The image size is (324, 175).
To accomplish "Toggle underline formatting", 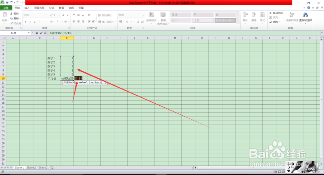I will pos(35,22).
